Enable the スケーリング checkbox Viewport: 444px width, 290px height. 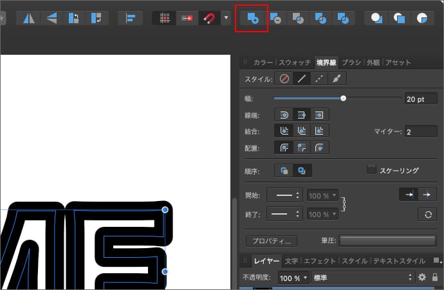coord(371,170)
